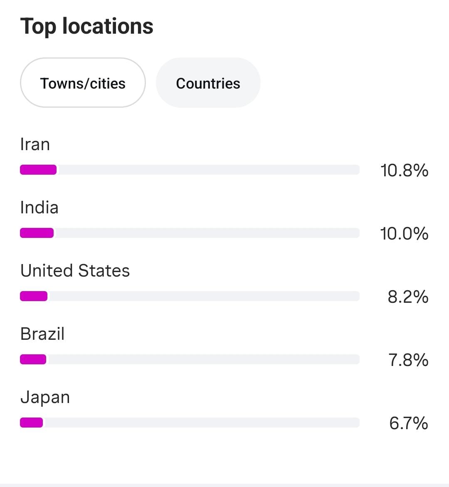The width and height of the screenshot is (449, 487).
Task: Switch to the Towns/cities tab
Action: (x=83, y=83)
